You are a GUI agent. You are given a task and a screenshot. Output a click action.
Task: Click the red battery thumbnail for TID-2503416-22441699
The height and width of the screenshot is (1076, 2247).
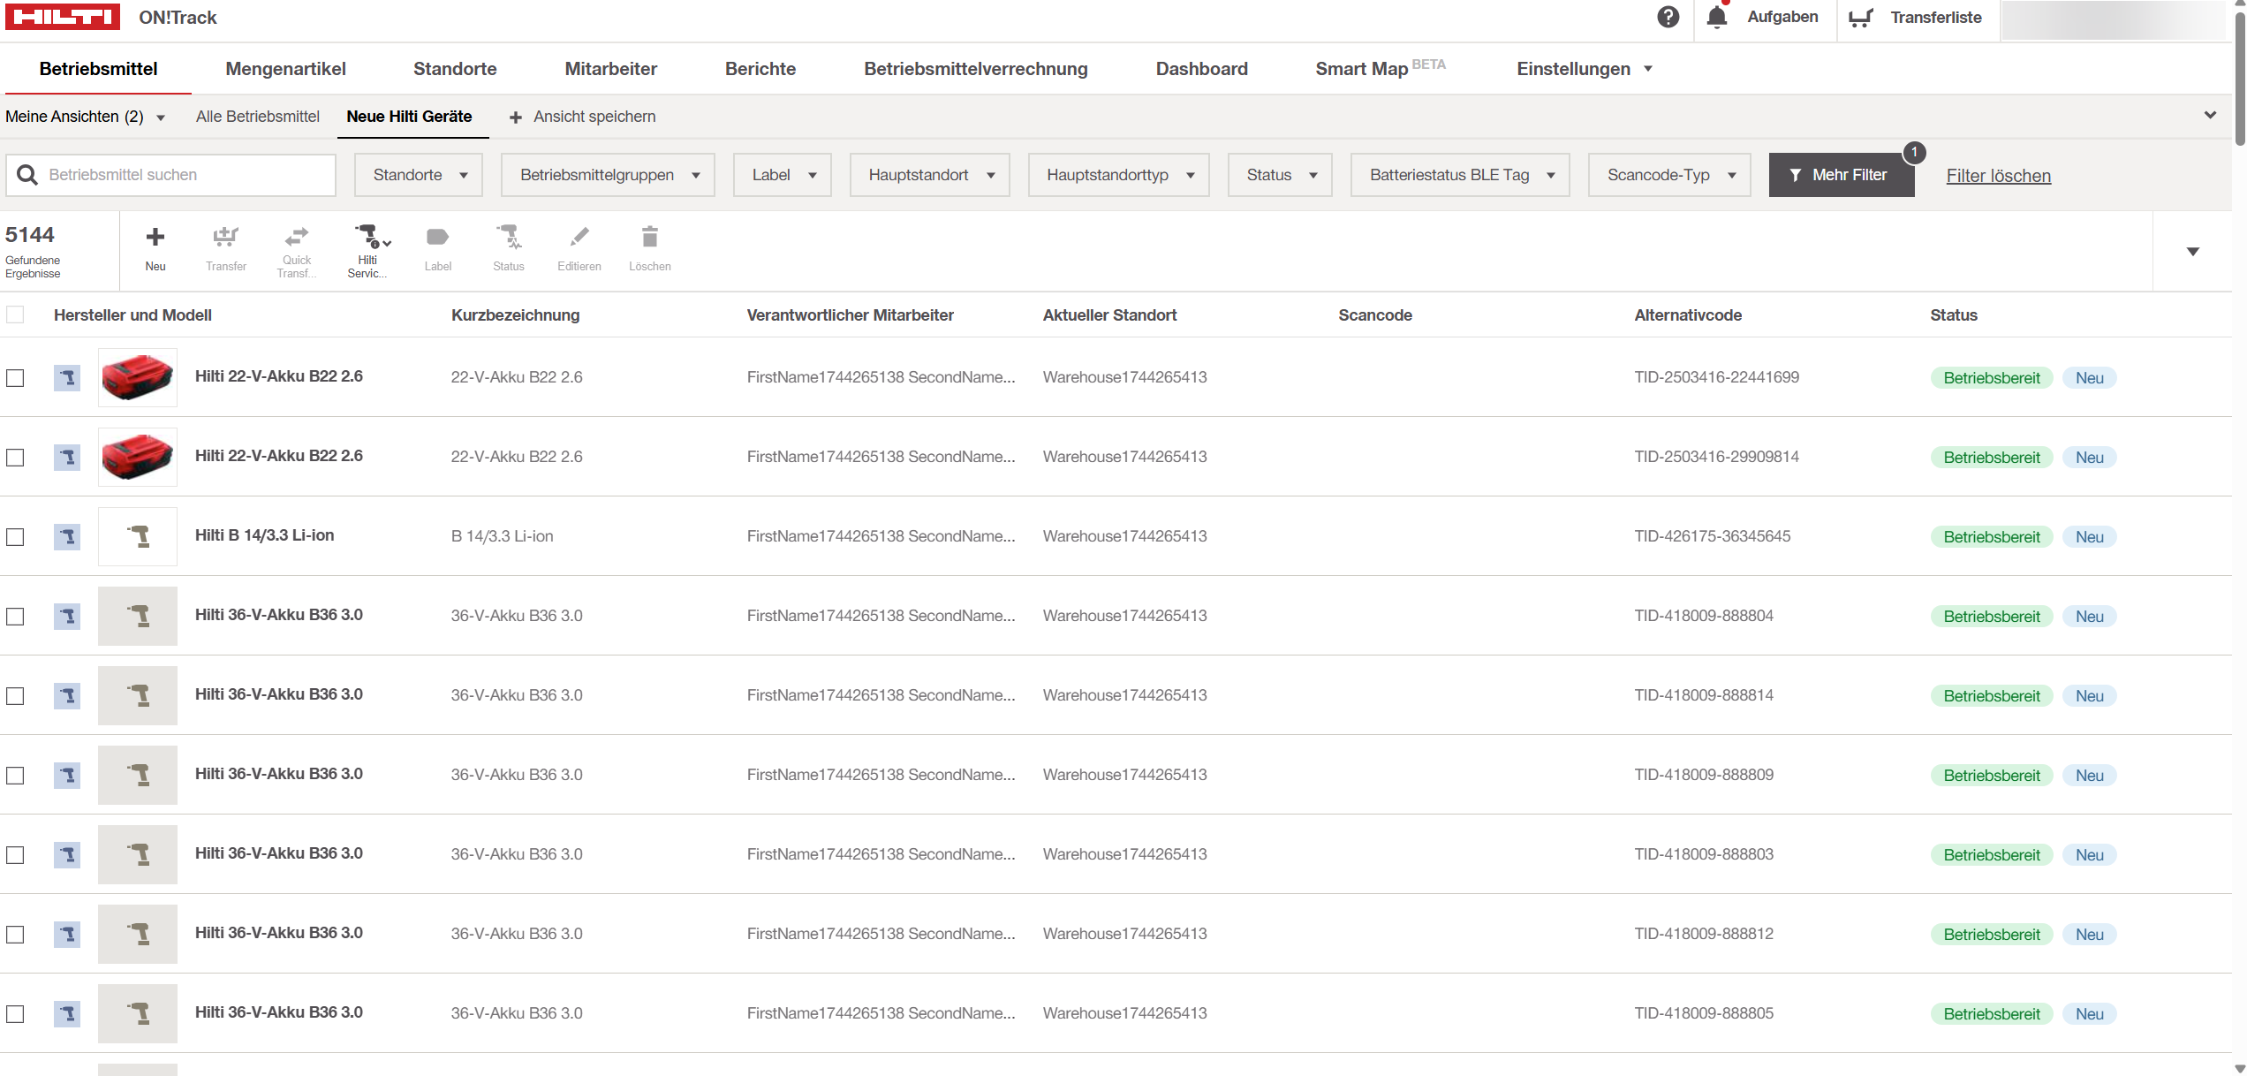click(x=138, y=378)
